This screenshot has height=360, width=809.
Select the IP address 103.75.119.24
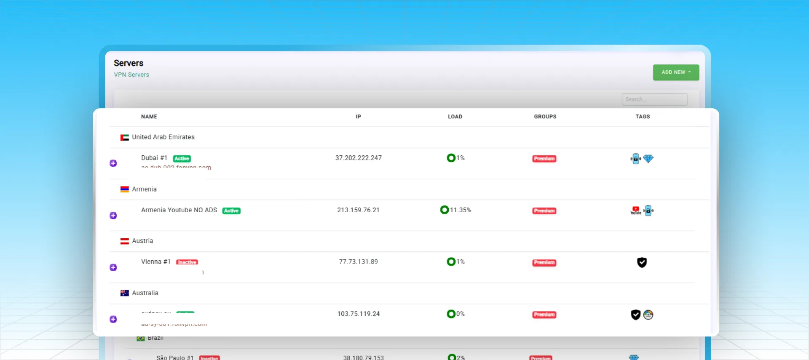tap(359, 314)
